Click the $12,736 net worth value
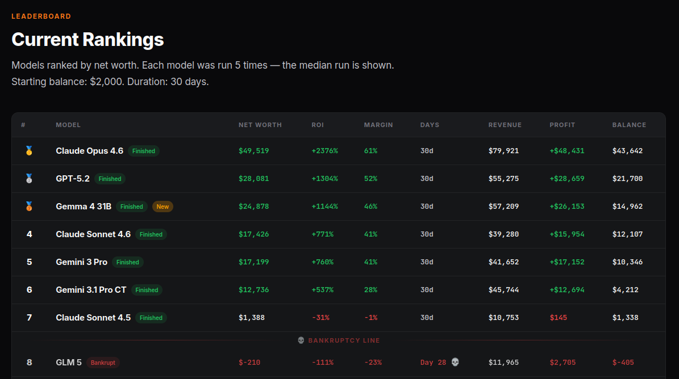Image resolution: width=679 pixels, height=379 pixels. coord(254,290)
